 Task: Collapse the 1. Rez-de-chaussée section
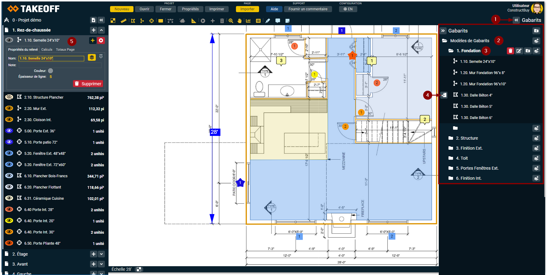[102, 30]
